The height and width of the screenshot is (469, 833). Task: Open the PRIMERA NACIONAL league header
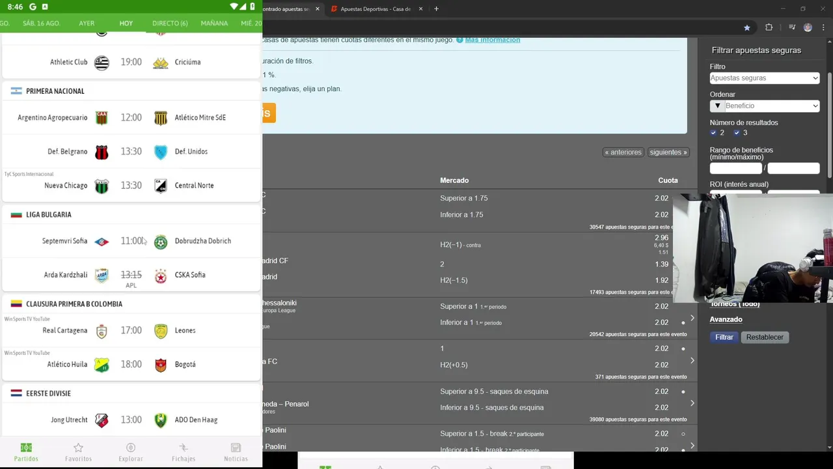click(131, 91)
